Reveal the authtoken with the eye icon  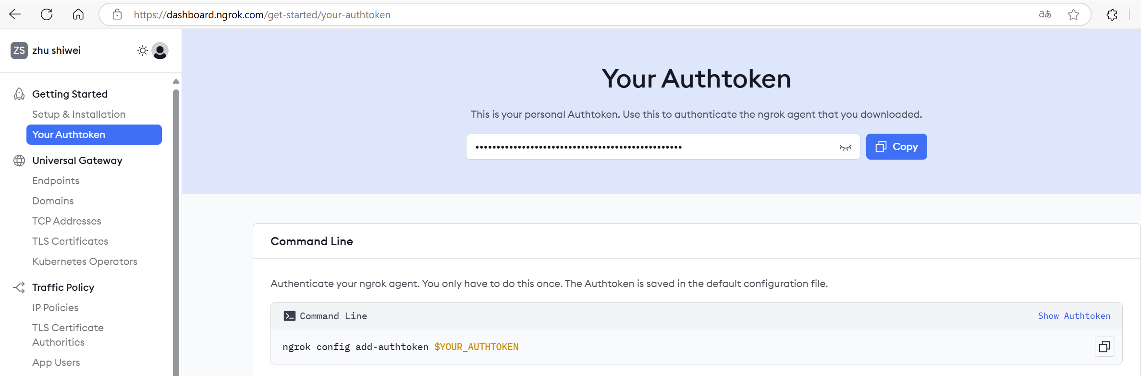click(846, 147)
